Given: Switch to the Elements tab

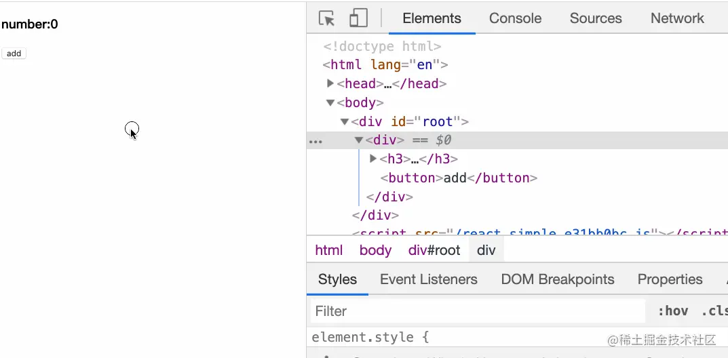Looking at the screenshot, I should click(432, 18).
